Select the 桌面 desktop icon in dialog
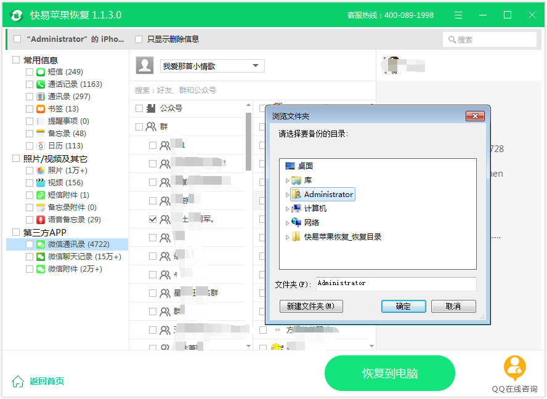Screen dimensions: 547x399 (290, 166)
